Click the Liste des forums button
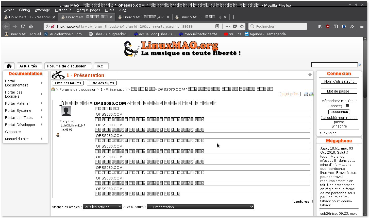 (x=68, y=83)
